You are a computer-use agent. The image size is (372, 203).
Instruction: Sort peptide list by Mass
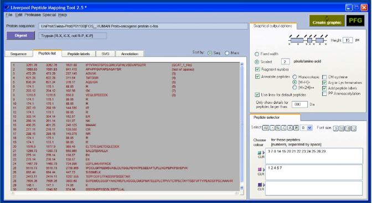pos(227,53)
